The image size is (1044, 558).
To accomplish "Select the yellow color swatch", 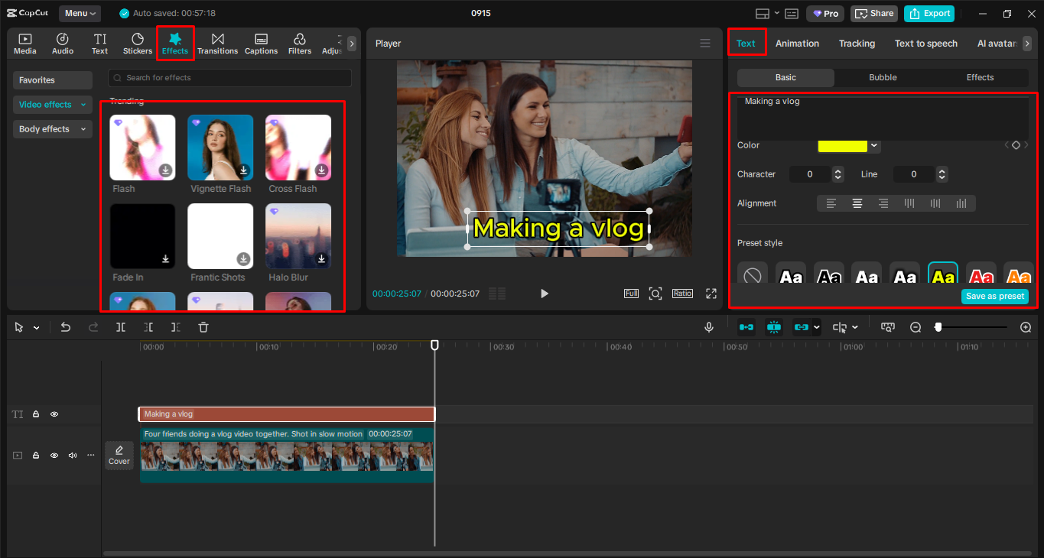I will 841,145.
